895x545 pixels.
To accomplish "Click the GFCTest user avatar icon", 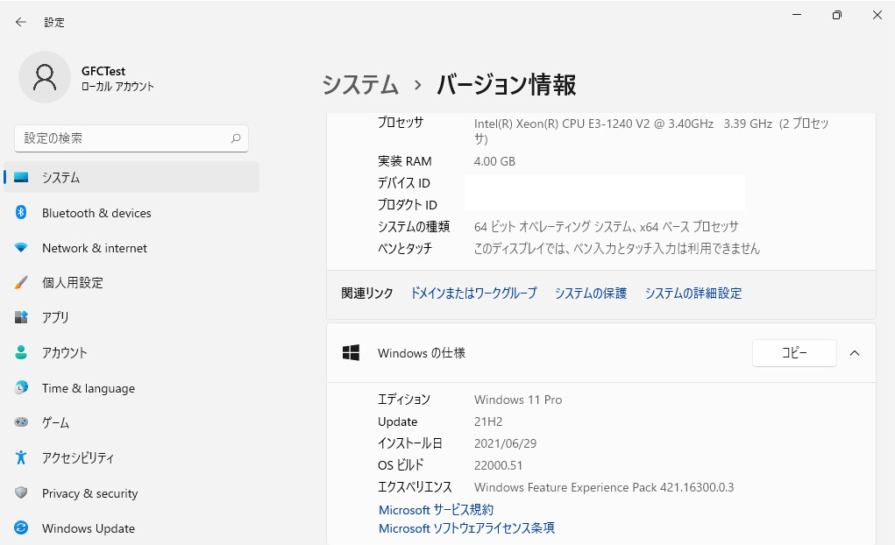I will 45,77.
